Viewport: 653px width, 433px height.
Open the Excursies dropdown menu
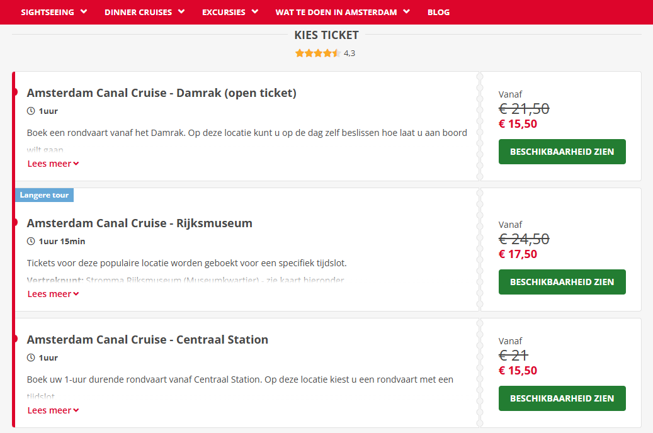(230, 12)
